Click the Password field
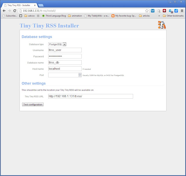This screenshot has width=186, height=176. [65, 56]
